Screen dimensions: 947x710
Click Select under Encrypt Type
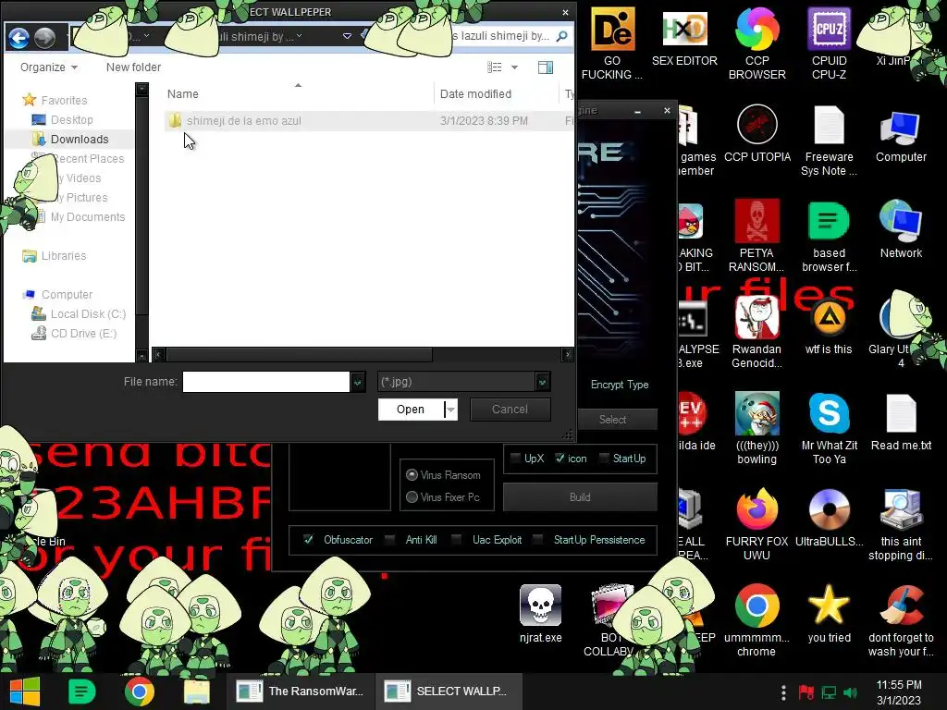coord(612,419)
